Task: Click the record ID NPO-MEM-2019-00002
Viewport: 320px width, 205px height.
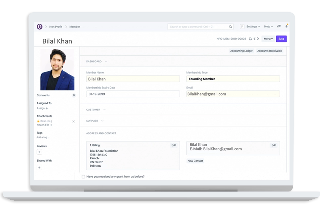Action: pos(231,39)
